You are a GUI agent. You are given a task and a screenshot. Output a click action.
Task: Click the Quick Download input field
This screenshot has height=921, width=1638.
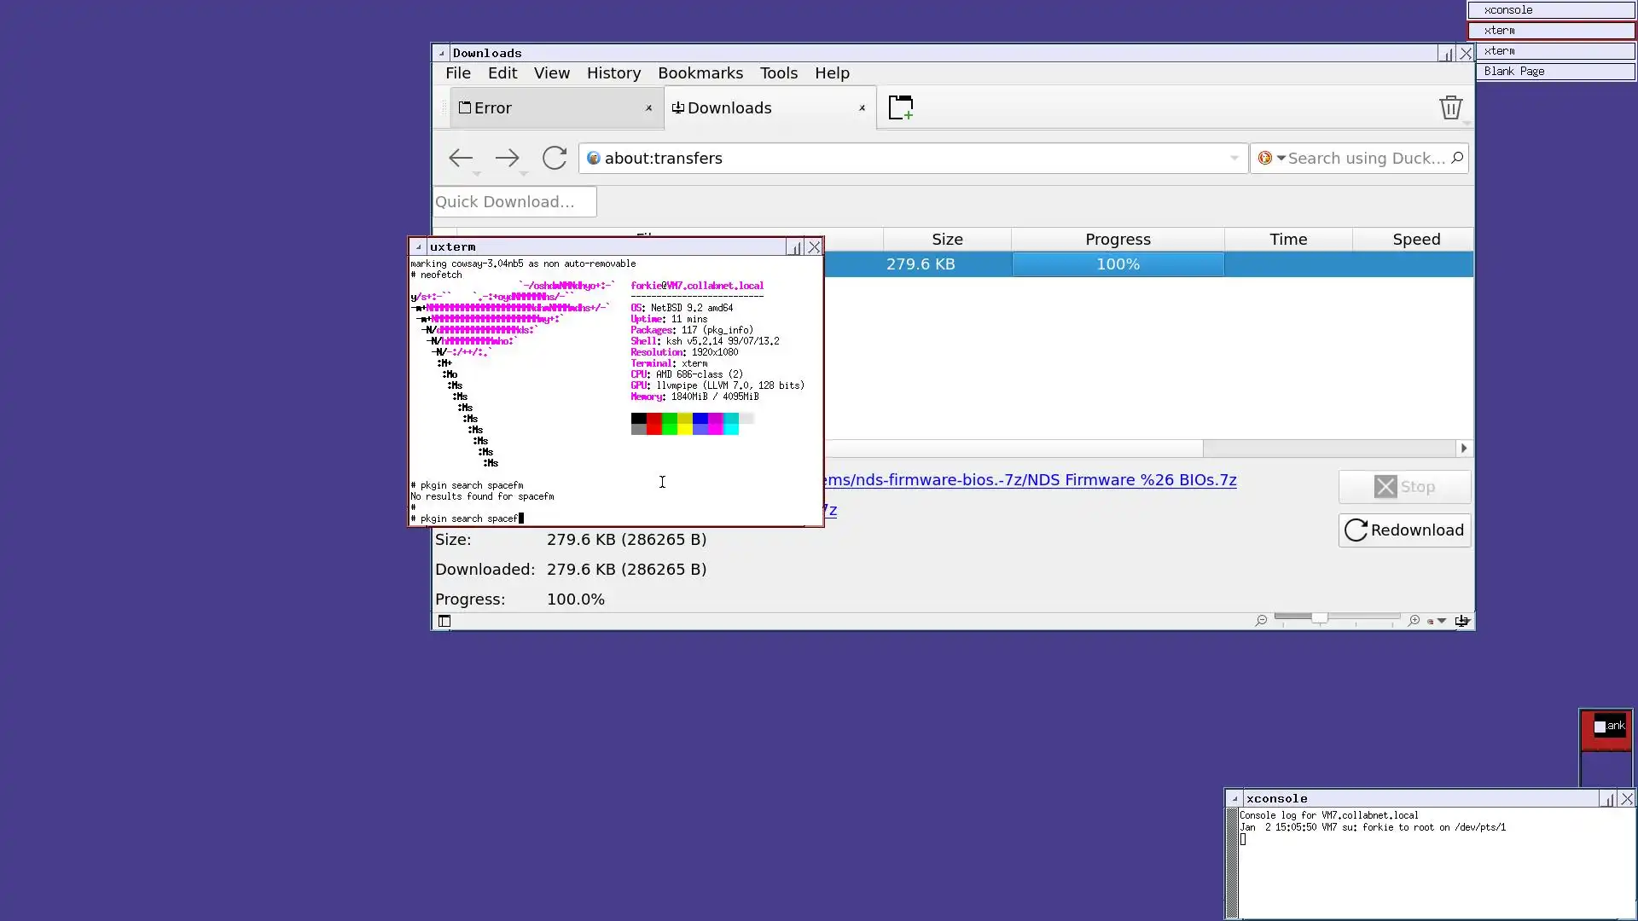click(x=514, y=202)
